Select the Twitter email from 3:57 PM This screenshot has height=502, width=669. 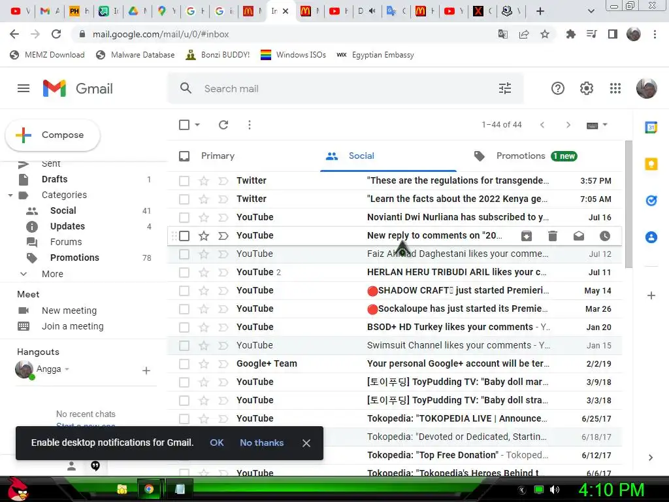pos(184,181)
